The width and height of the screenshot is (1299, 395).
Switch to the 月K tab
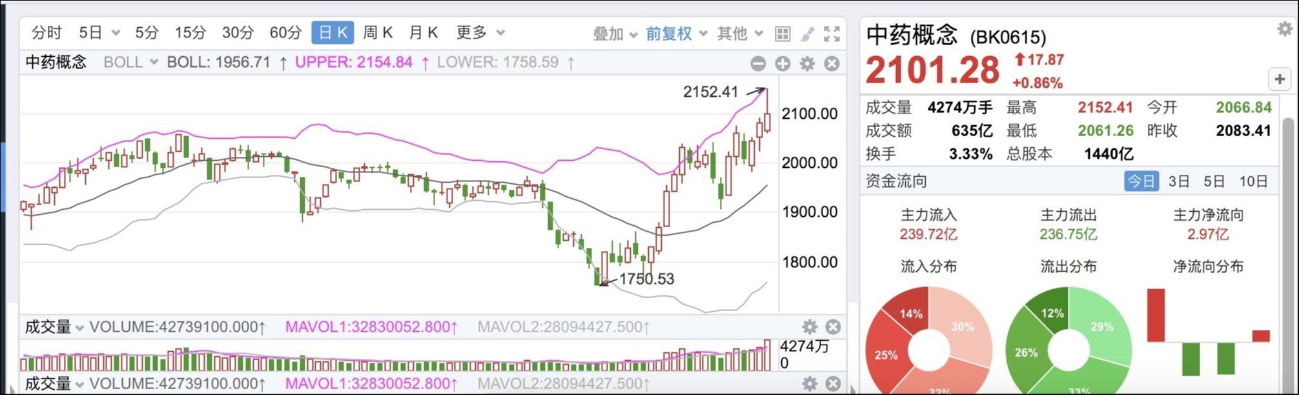[x=423, y=32]
